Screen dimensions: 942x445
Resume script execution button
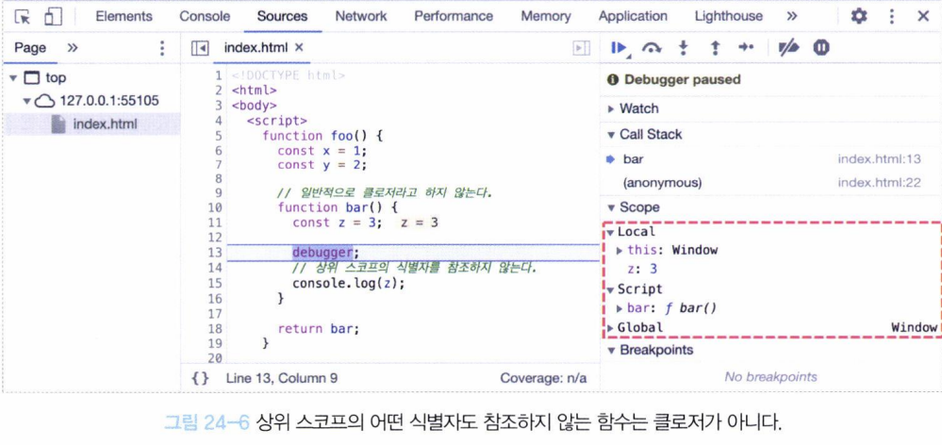[620, 48]
